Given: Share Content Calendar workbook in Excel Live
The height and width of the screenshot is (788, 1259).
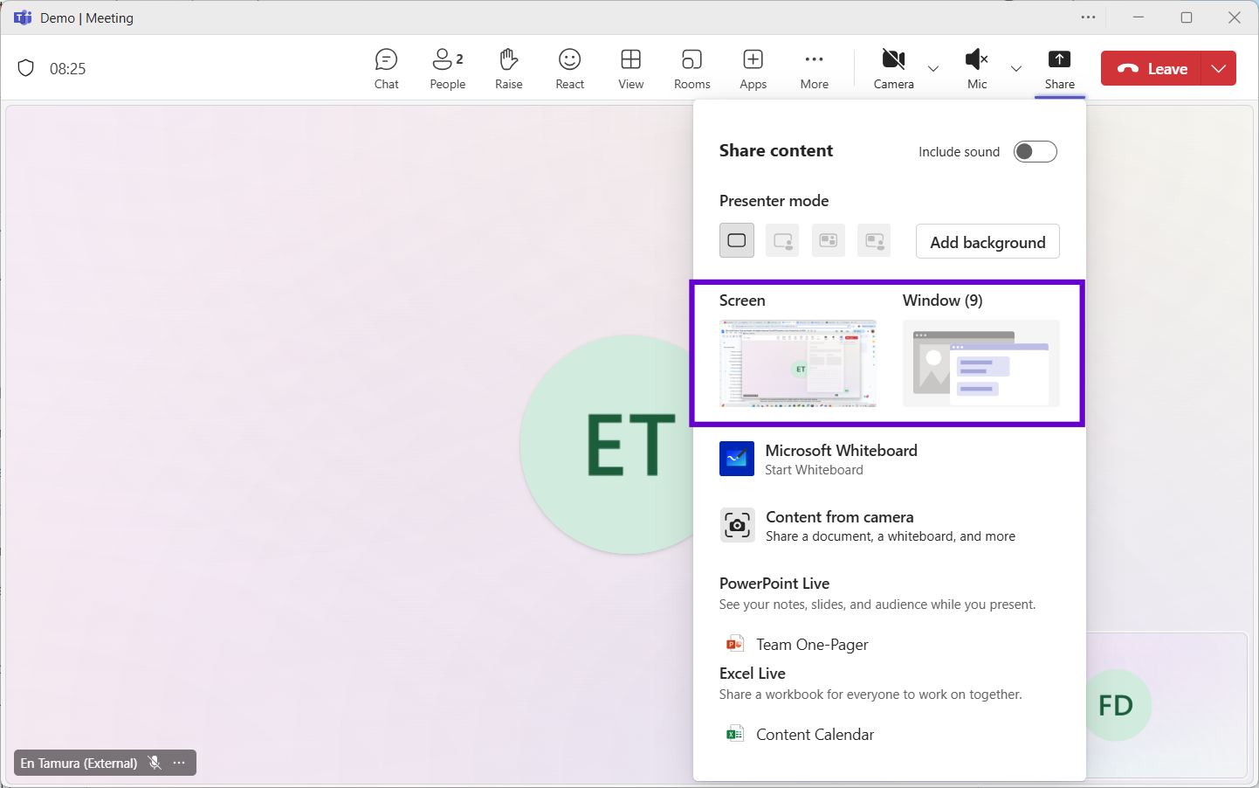Looking at the screenshot, I should pyautogui.click(x=815, y=735).
